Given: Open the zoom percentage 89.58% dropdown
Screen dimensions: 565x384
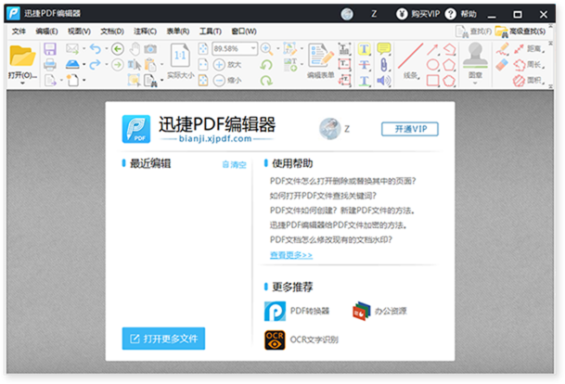Looking at the screenshot, I should point(253,48).
